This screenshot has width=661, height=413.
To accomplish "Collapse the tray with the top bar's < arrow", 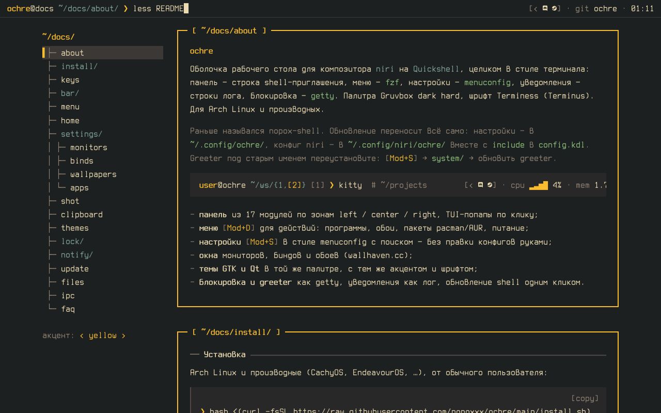I will click(x=536, y=8).
